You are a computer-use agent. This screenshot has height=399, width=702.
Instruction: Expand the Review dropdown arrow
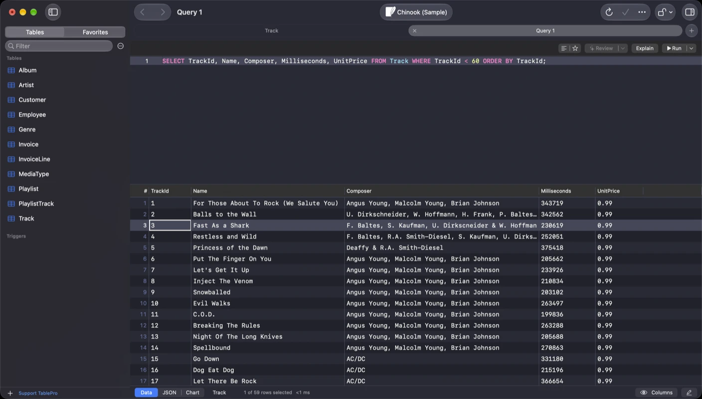point(622,48)
